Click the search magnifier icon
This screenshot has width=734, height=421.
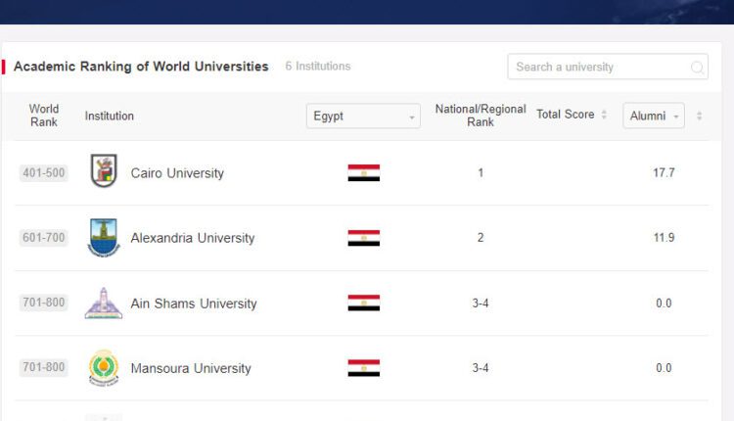click(x=697, y=68)
